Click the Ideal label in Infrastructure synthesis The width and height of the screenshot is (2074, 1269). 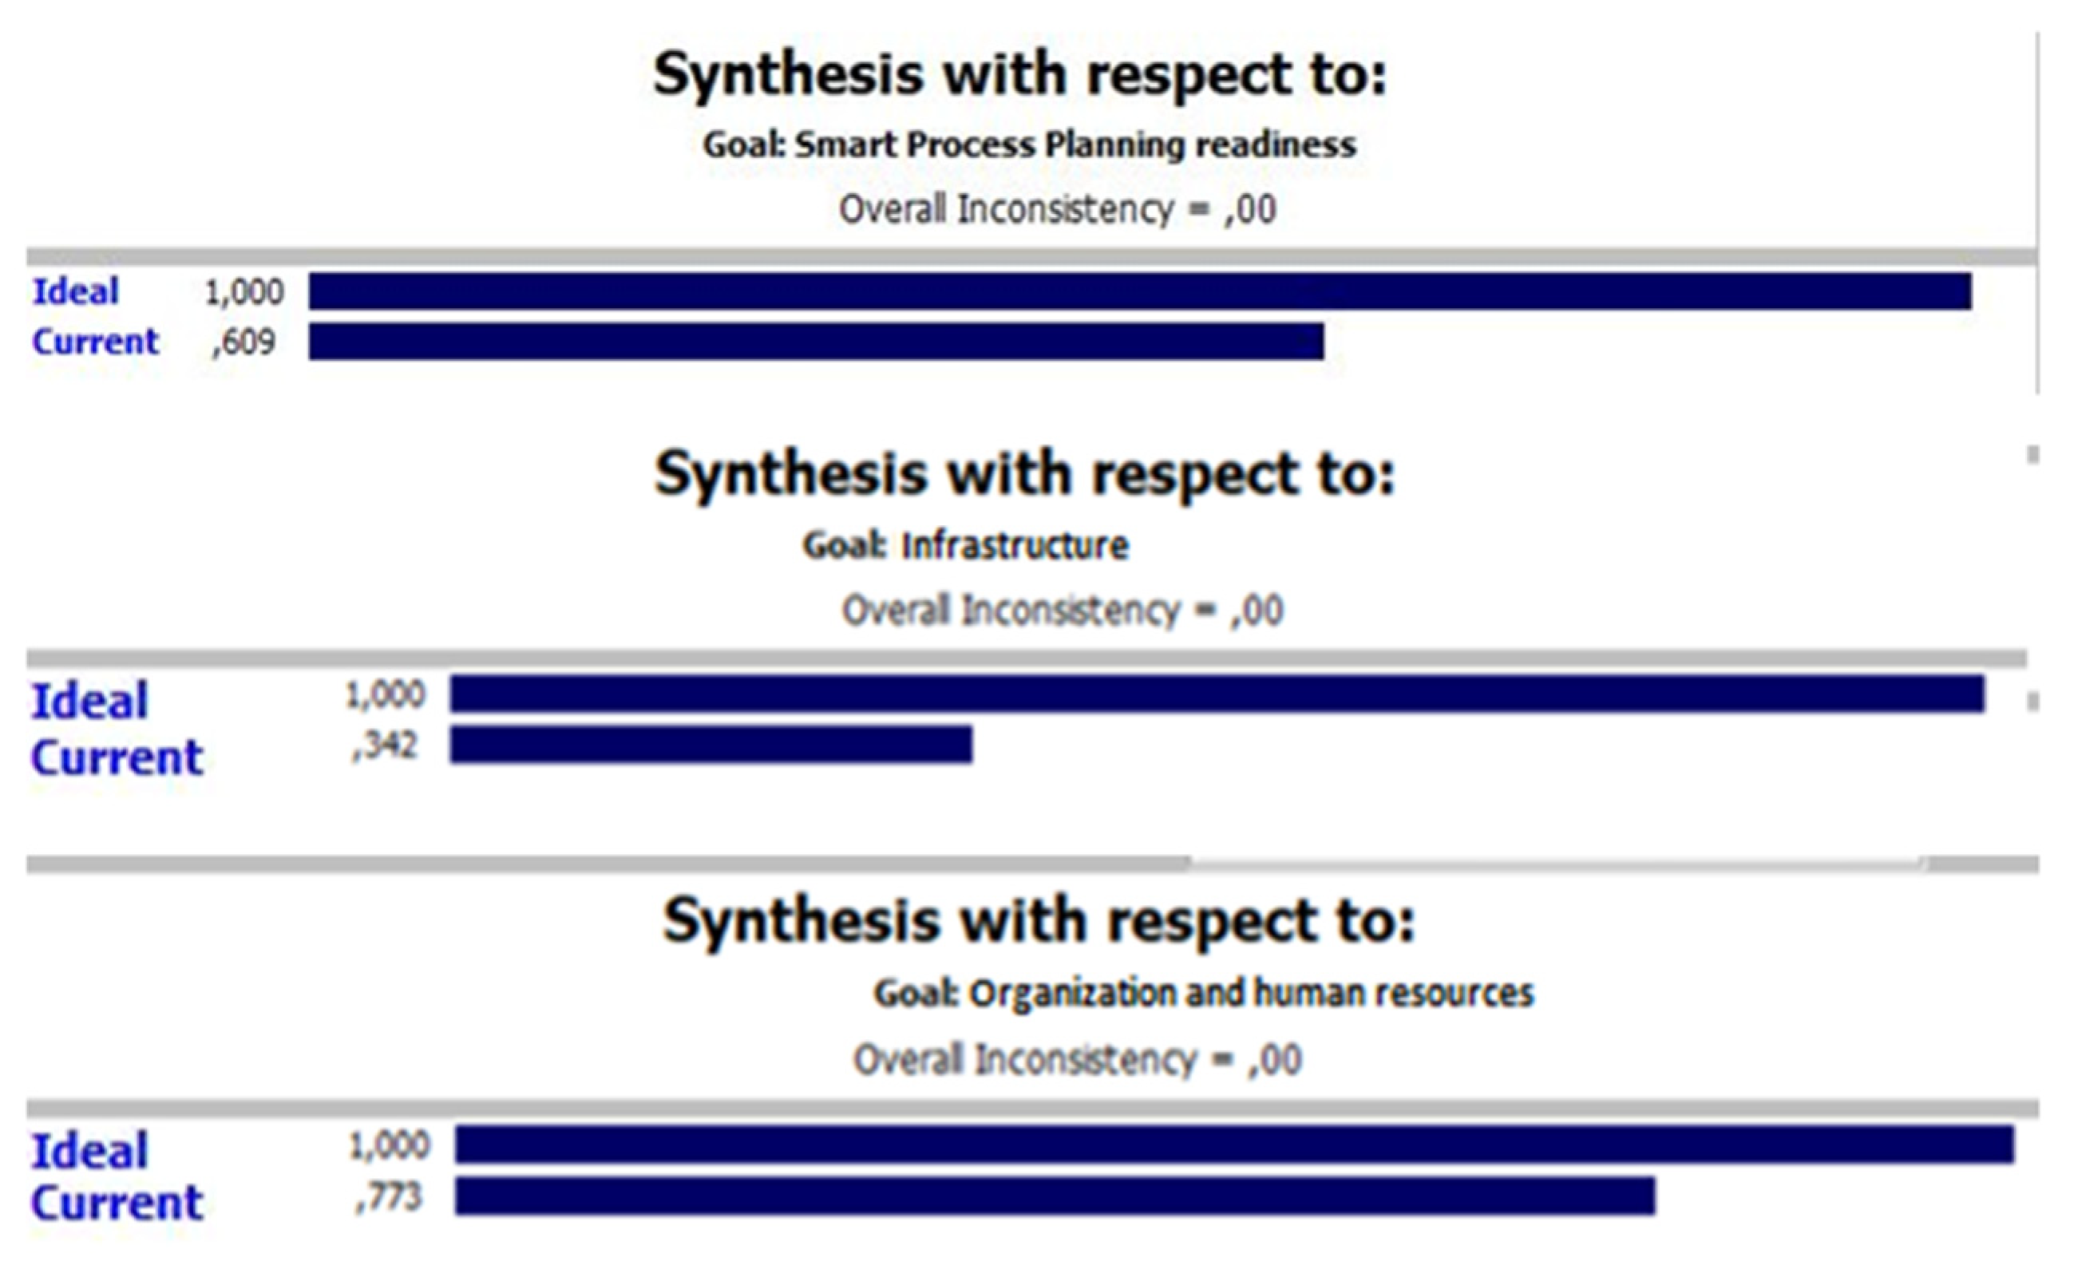click(89, 700)
